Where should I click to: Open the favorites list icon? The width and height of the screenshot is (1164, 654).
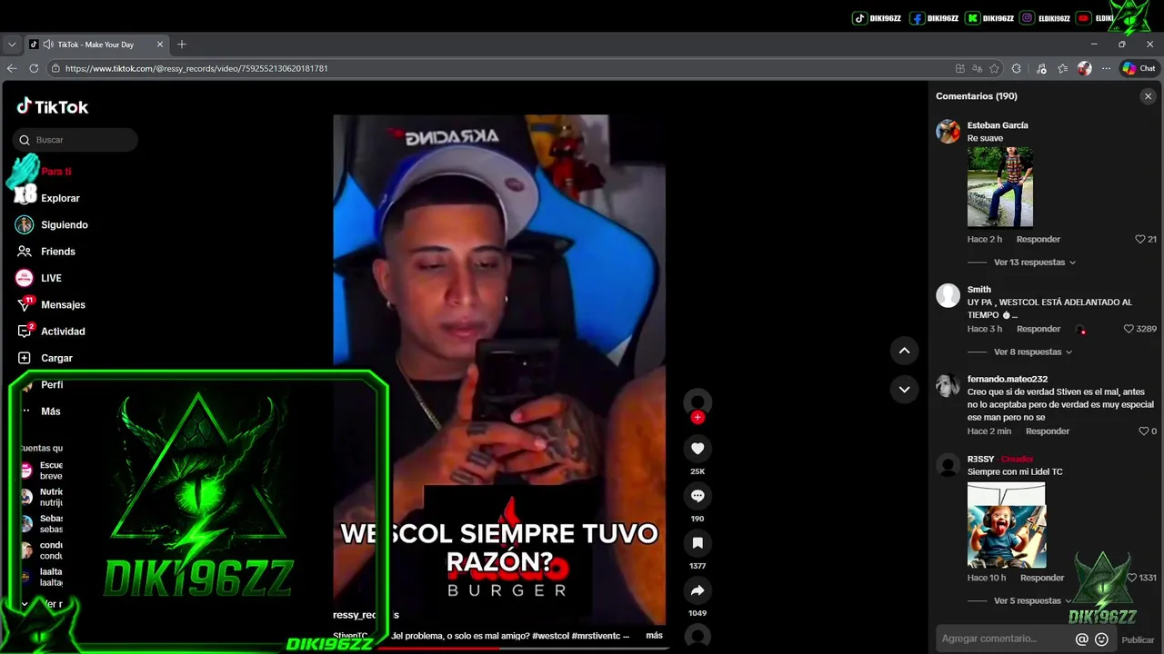click(1062, 68)
